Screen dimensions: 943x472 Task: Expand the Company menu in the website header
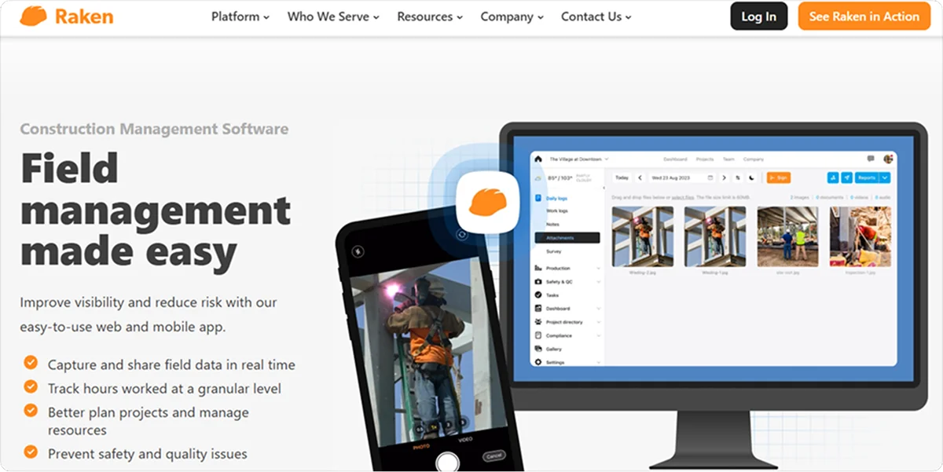tap(512, 16)
